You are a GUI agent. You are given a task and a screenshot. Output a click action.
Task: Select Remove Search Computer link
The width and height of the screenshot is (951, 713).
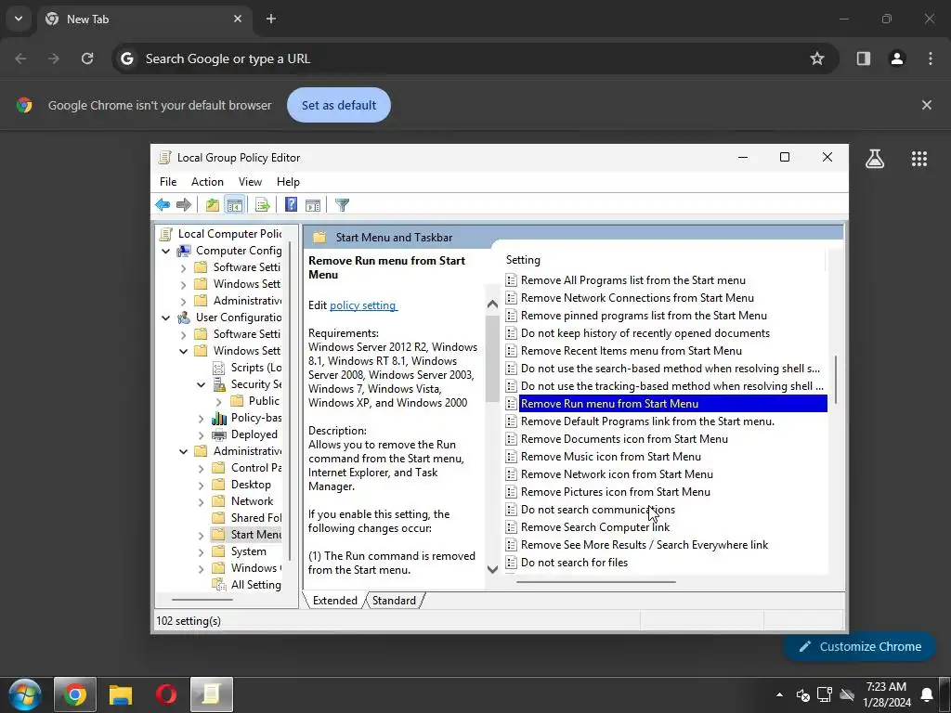point(595,527)
